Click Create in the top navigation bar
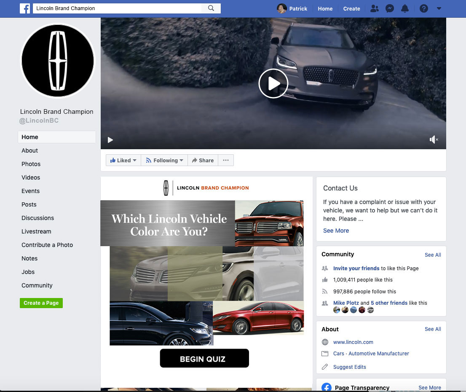The height and width of the screenshot is (392, 466). point(351,8)
